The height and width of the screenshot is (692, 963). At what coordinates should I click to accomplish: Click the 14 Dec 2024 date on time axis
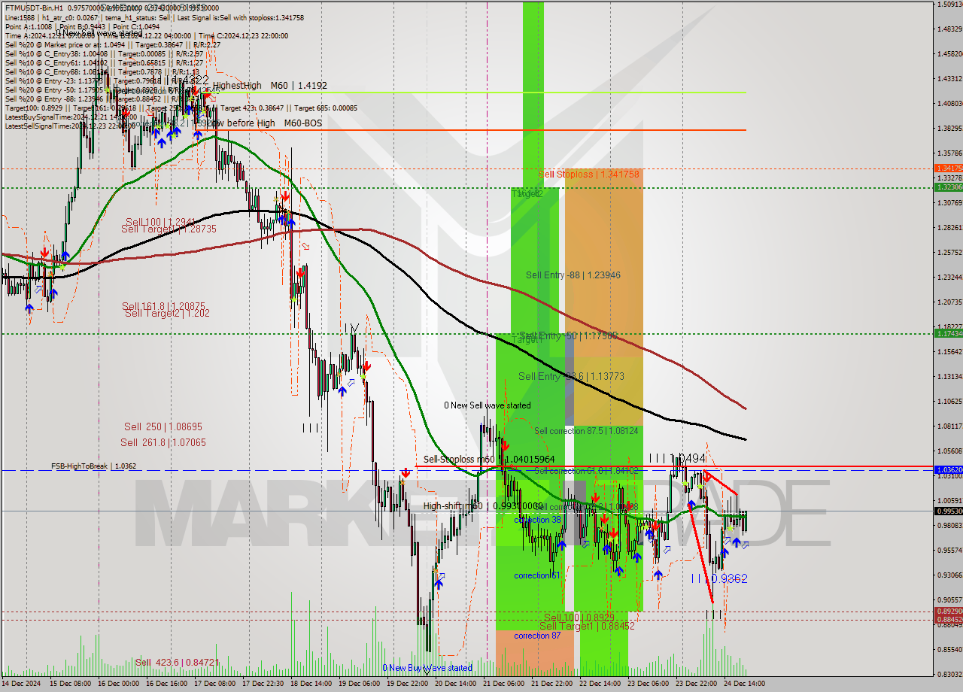23,684
